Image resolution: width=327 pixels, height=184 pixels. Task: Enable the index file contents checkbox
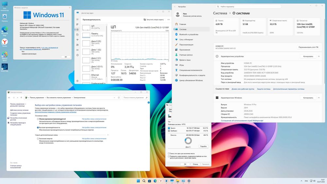pos(169,156)
